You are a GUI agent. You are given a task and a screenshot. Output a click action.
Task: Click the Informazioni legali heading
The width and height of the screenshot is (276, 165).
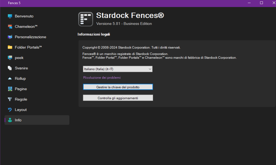pos(94,34)
